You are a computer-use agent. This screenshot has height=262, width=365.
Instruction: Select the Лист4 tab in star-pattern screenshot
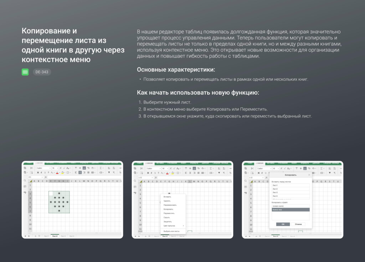pos(72,236)
